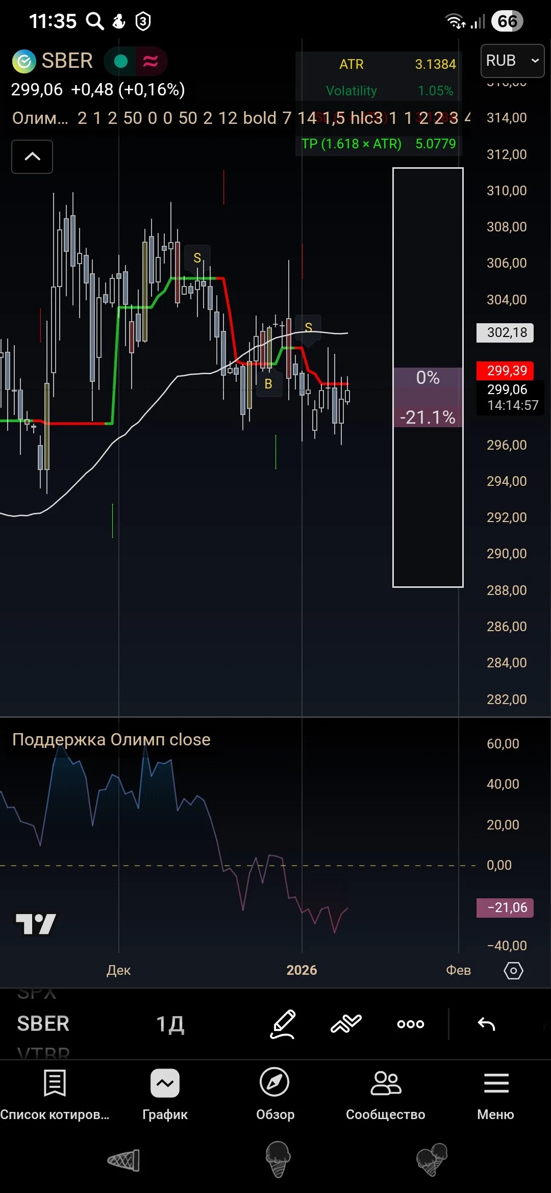The image size is (551, 1193).
Task: Open the three-circle more options menu
Action: pos(411,1024)
